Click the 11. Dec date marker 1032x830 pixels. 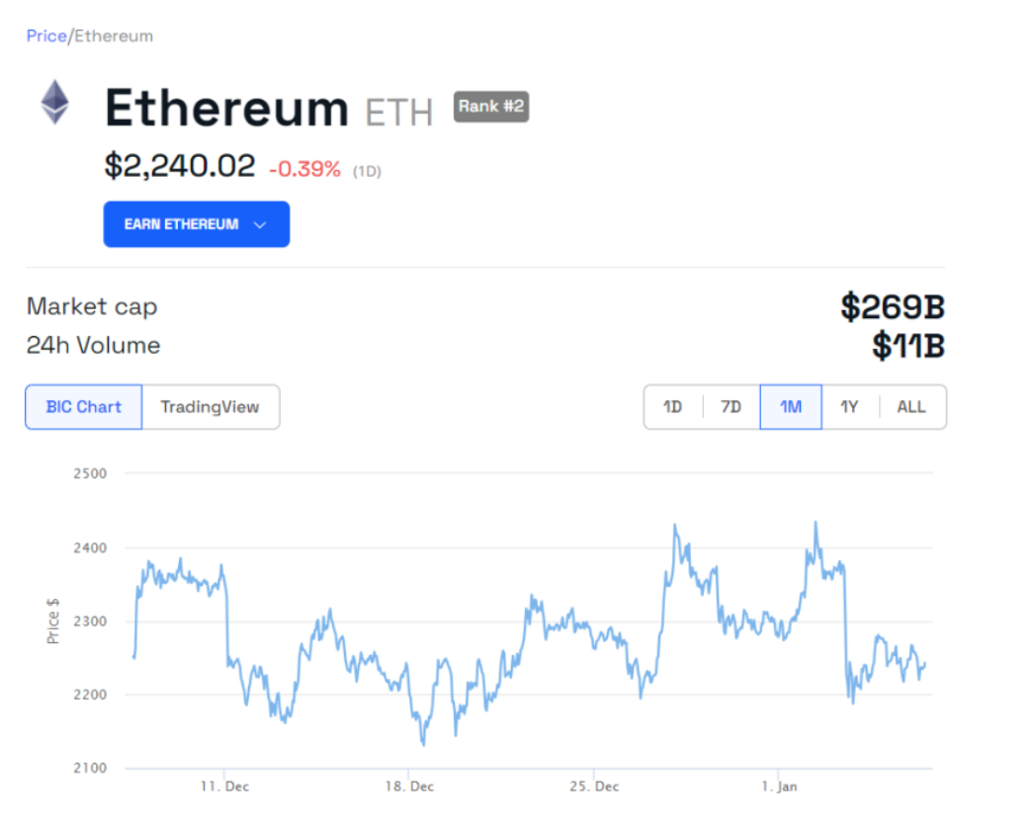(x=224, y=787)
